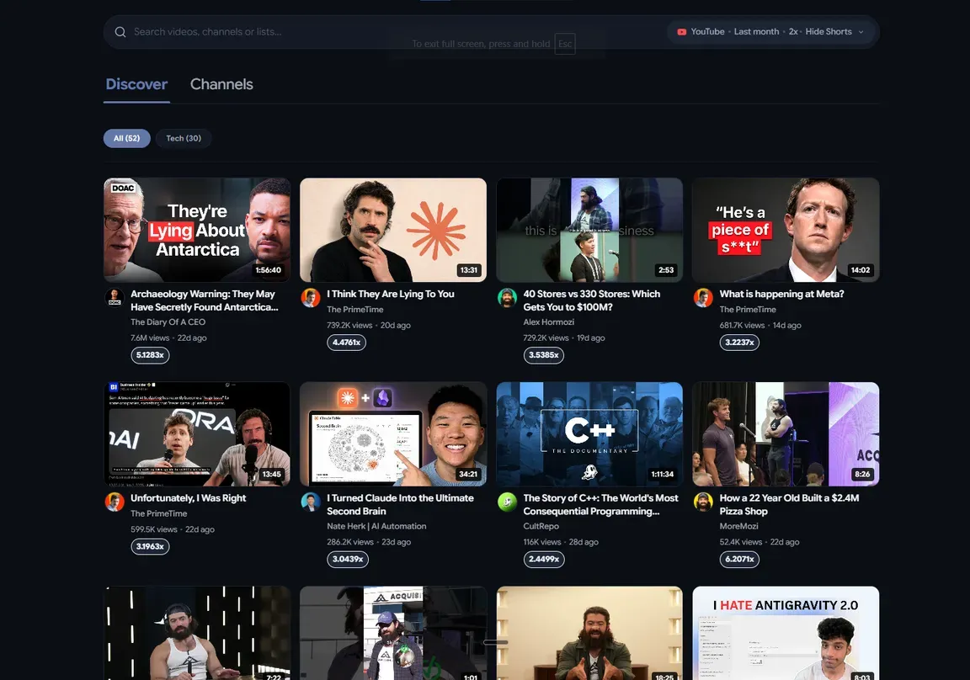Open the 40 Stores vs 330 Stores thumbnail
970x680 pixels.
click(589, 230)
